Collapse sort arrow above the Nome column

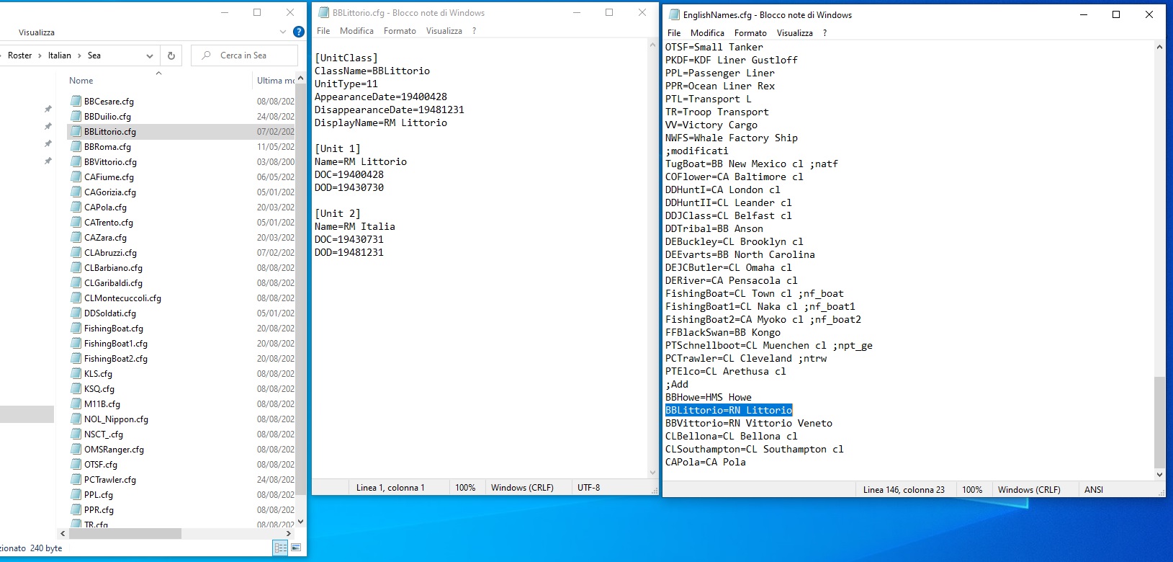pos(158,73)
